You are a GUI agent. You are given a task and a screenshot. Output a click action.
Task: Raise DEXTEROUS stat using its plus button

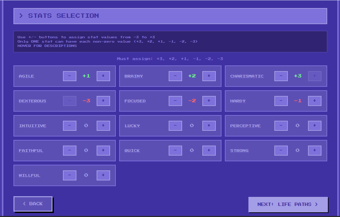click(x=103, y=101)
